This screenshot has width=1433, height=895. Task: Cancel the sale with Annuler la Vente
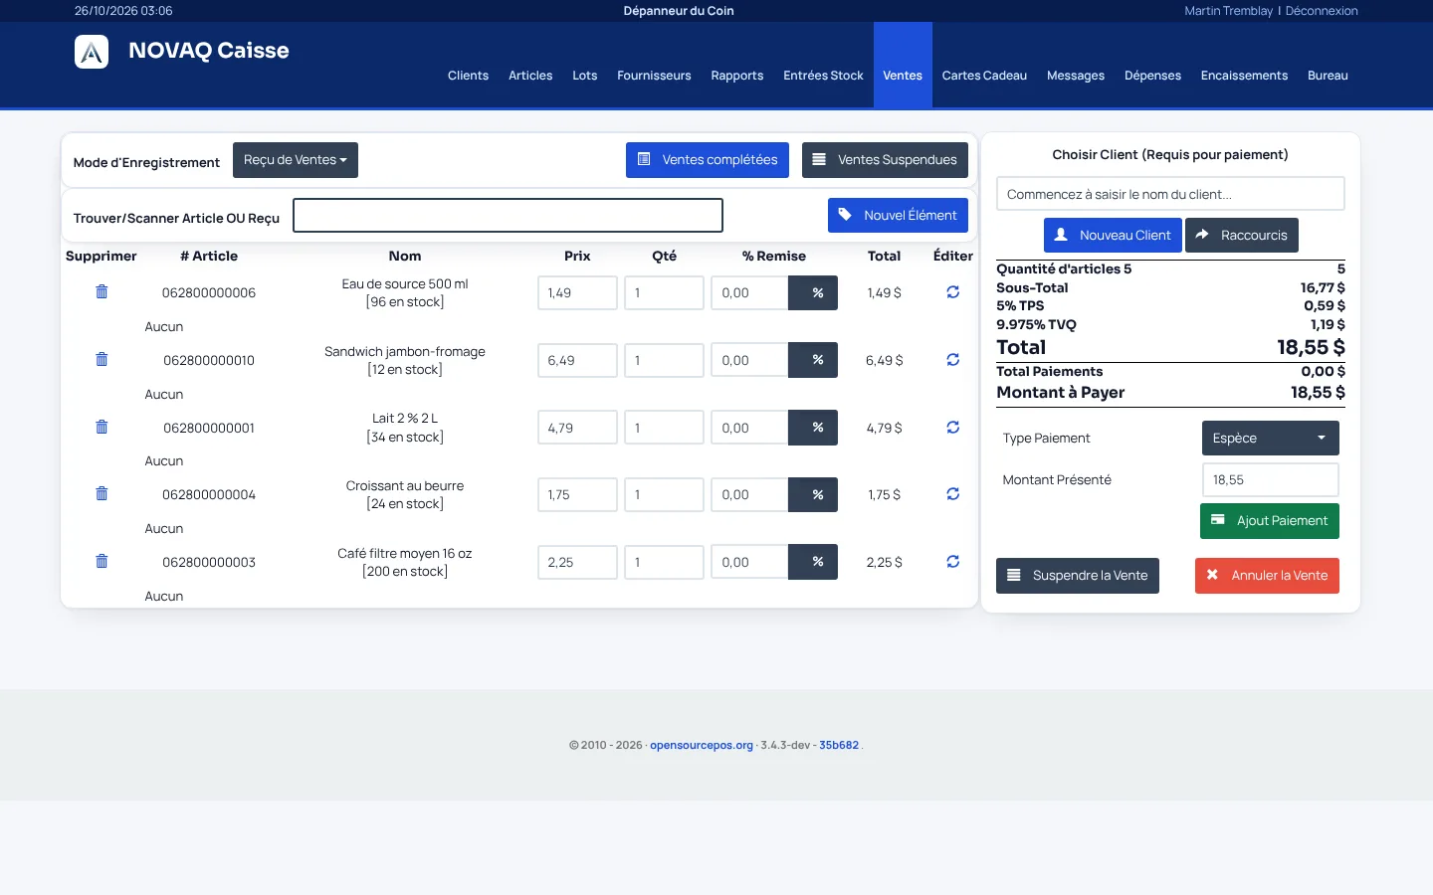point(1267,576)
